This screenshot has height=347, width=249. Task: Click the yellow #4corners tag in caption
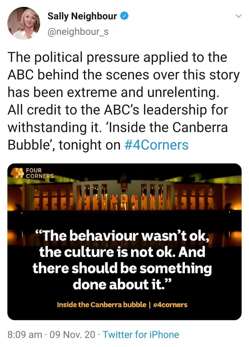point(170,305)
